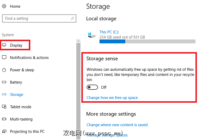The width and height of the screenshot is (199, 140).
Task: Click the Find a setting box
Action: [36, 18]
